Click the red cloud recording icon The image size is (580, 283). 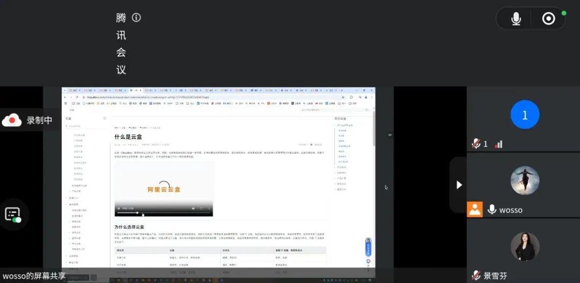(x=11, y=121)
